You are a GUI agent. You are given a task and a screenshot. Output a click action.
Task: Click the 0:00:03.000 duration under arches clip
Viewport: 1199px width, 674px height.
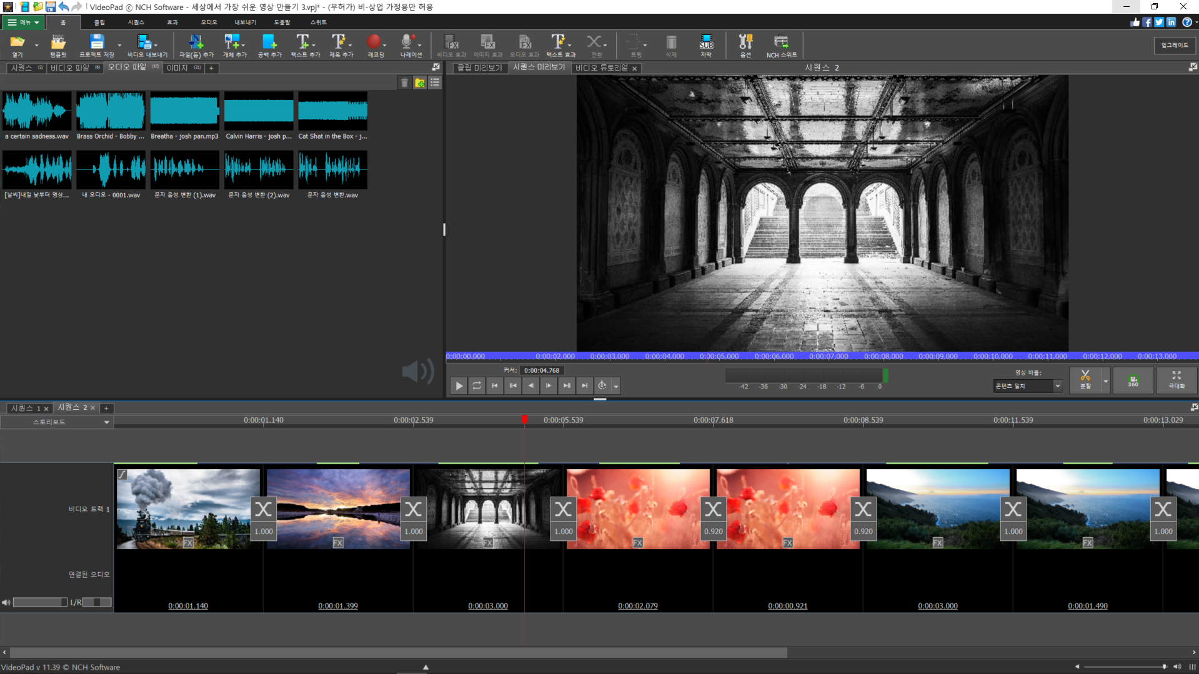tap(488, 606)
